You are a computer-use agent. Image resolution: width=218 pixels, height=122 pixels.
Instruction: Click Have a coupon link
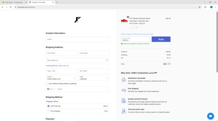pos(137,34)
